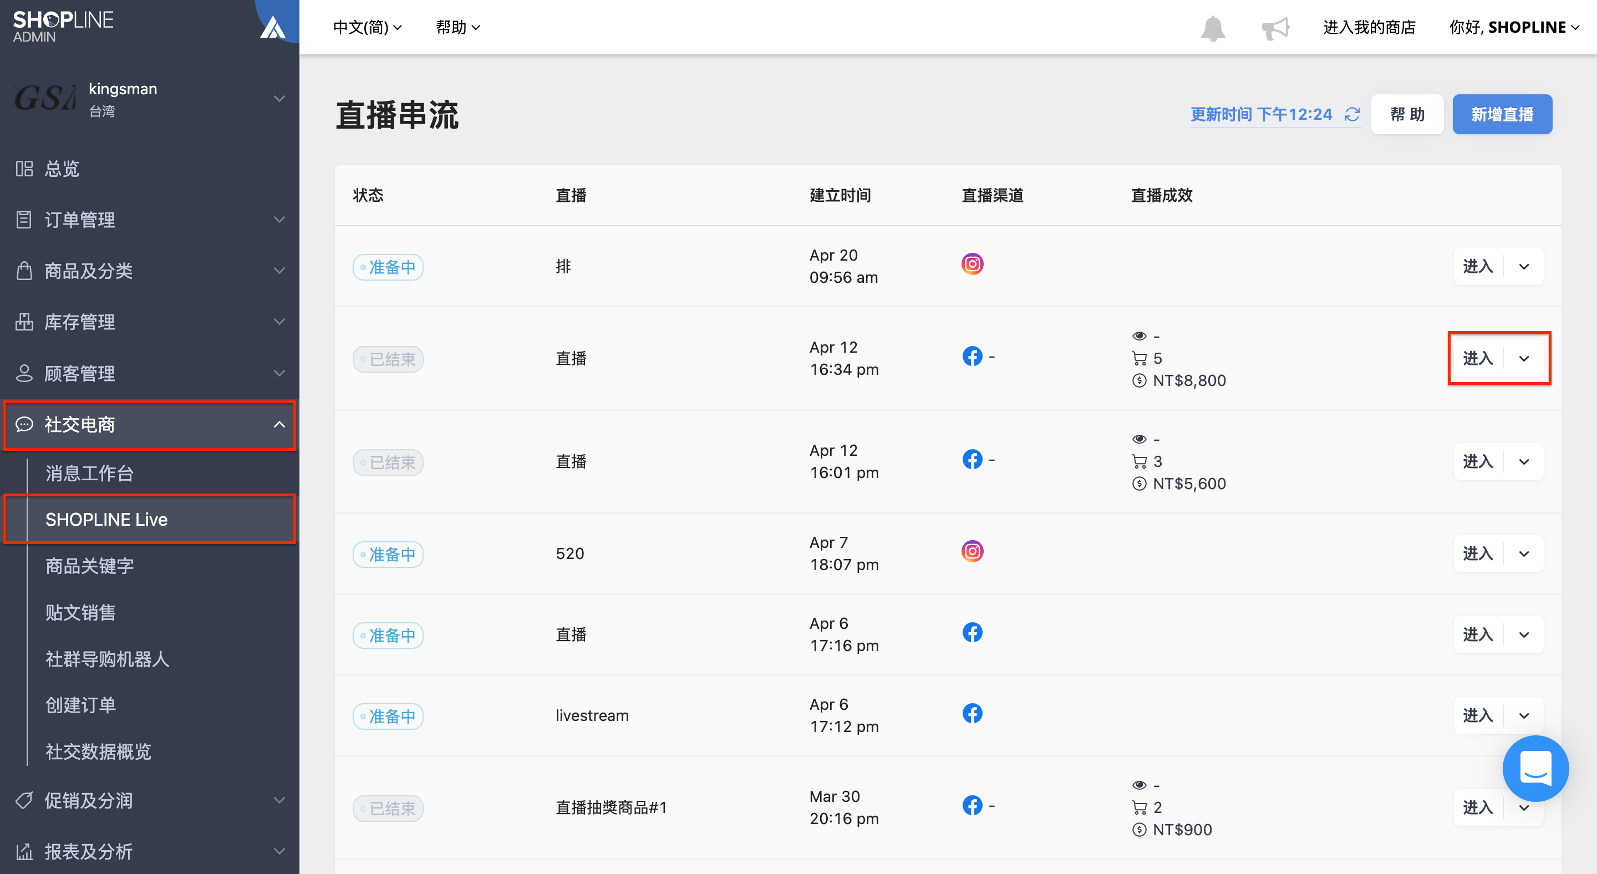The width and height of the screenshot is (1597, 874).
Task: Click the 新增直播 button
Action: click(1502, 115)
